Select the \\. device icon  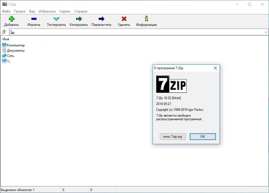pos(4,61)
